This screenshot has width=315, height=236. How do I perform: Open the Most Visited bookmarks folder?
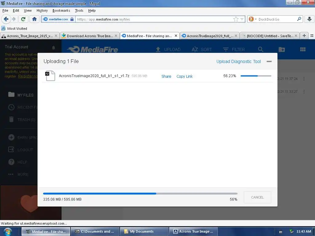pos(14,29)
